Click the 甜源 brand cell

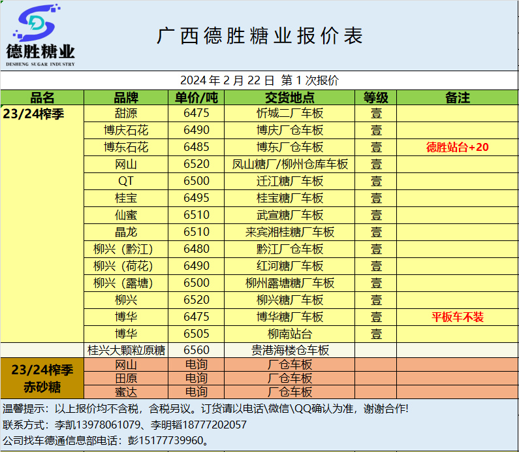click(126, 113)
